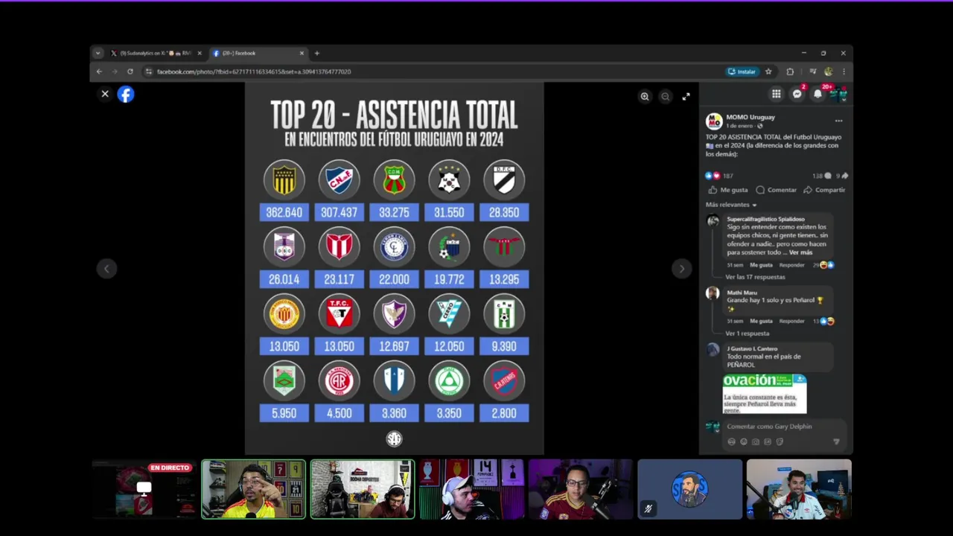Like Supercalifragilistico Spialidoso's comment

(761, 265)
